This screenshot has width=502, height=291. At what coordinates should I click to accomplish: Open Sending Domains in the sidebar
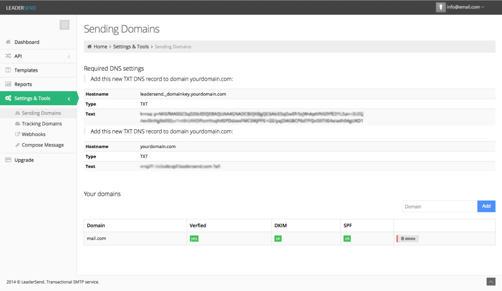click(41, 113)
